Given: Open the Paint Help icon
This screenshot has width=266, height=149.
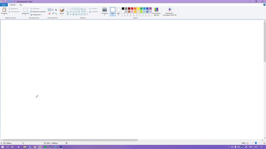Looking at the screenshot, I should [x=264, y=5].
